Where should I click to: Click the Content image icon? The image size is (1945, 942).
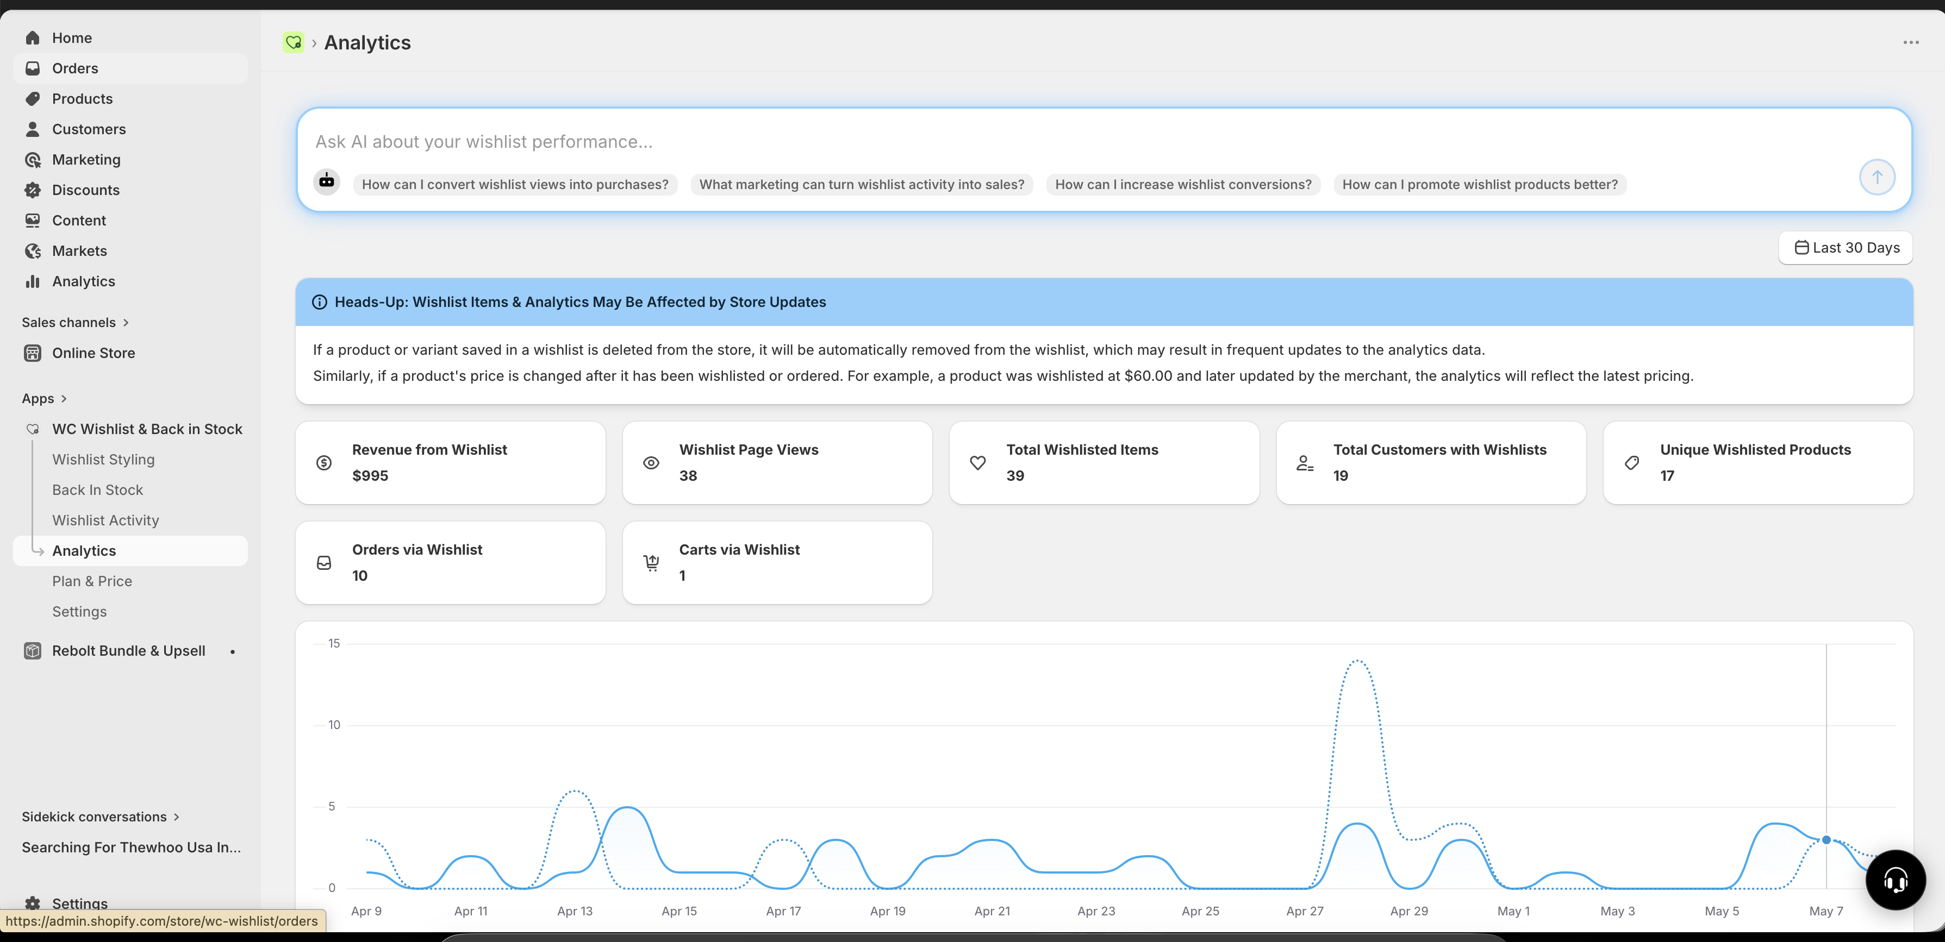33,221
